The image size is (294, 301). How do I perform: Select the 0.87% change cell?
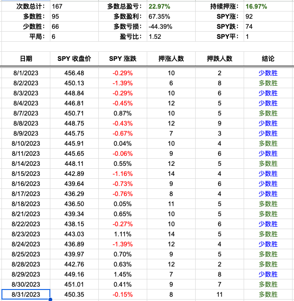pos(123,113)
